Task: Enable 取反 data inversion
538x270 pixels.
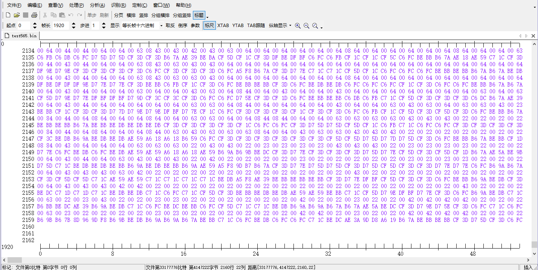Action: tap(170, 26)
